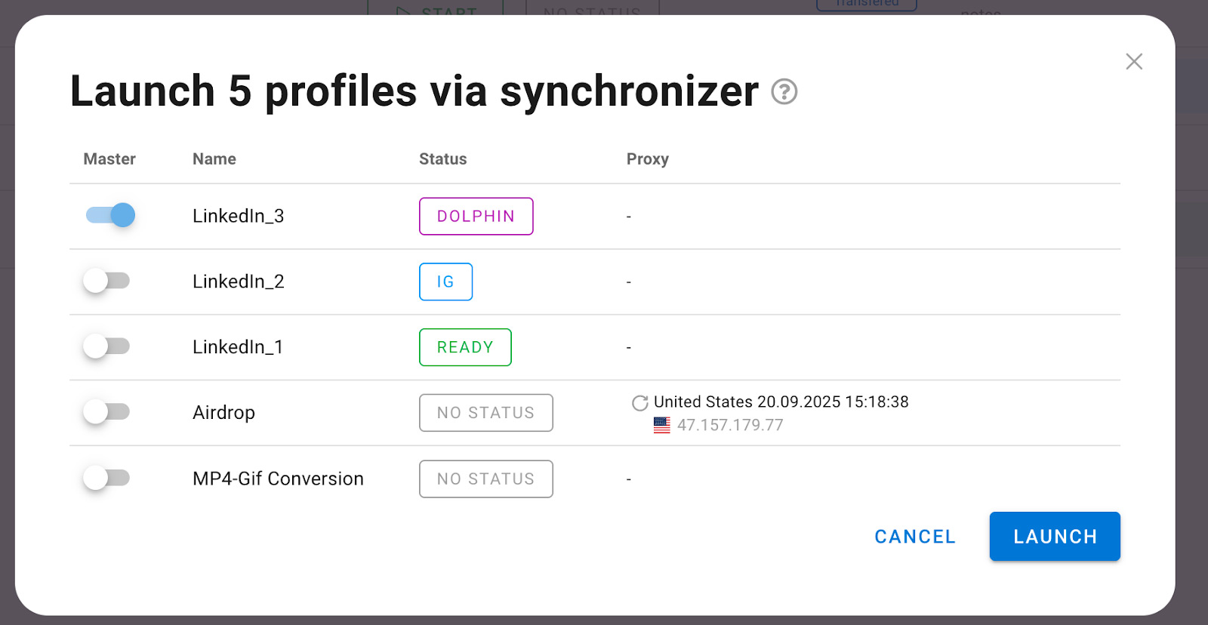Click NO STATUS tag for MP4-Gif Conversion

[485, 479]
